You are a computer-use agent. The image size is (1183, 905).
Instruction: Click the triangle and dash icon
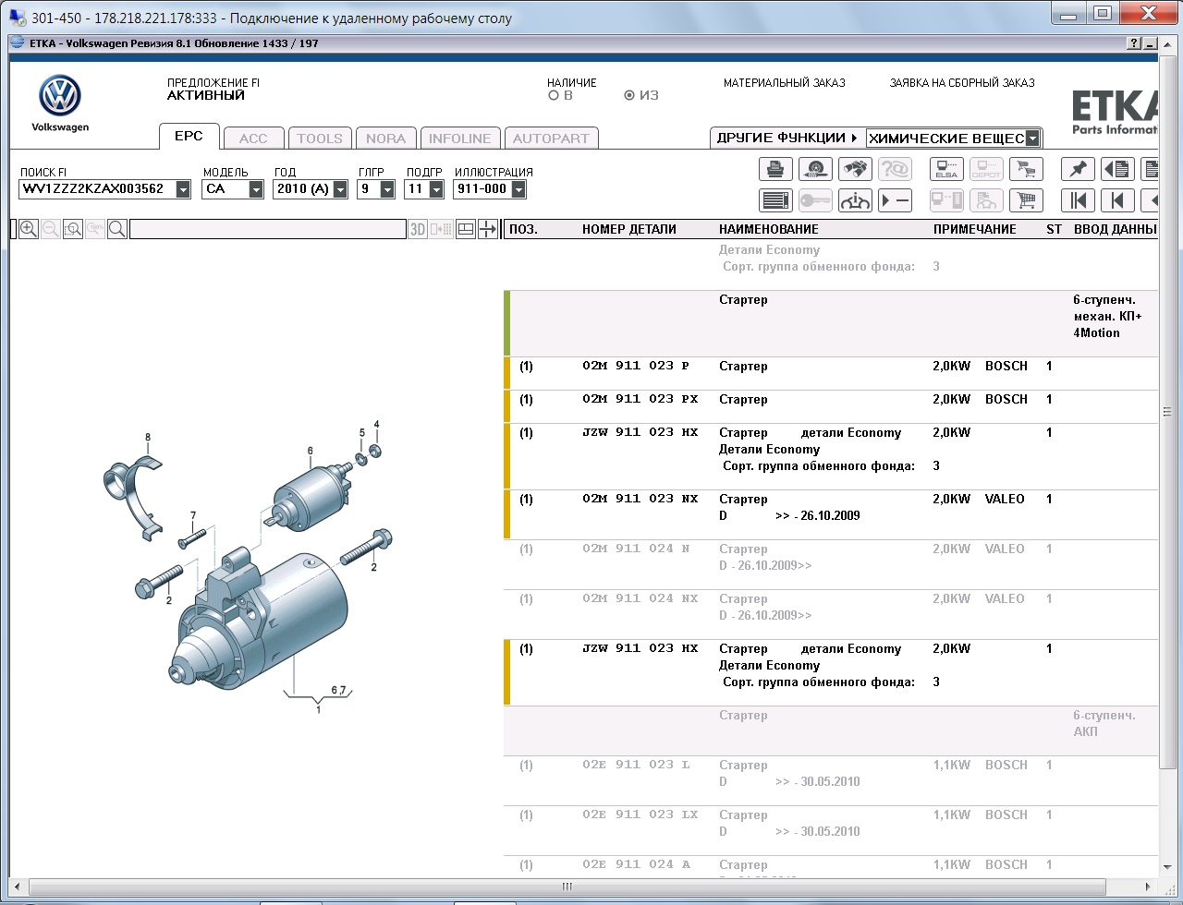tap(895, 199)
